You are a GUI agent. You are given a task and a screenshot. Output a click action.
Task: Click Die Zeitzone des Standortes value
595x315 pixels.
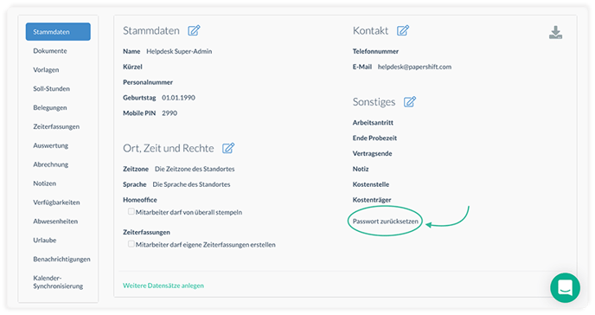(x=195, y=169)
